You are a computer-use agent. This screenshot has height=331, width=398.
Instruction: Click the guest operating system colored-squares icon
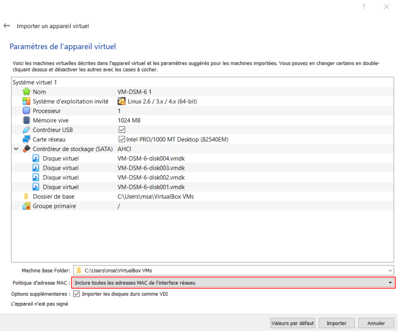click(26, 102)
